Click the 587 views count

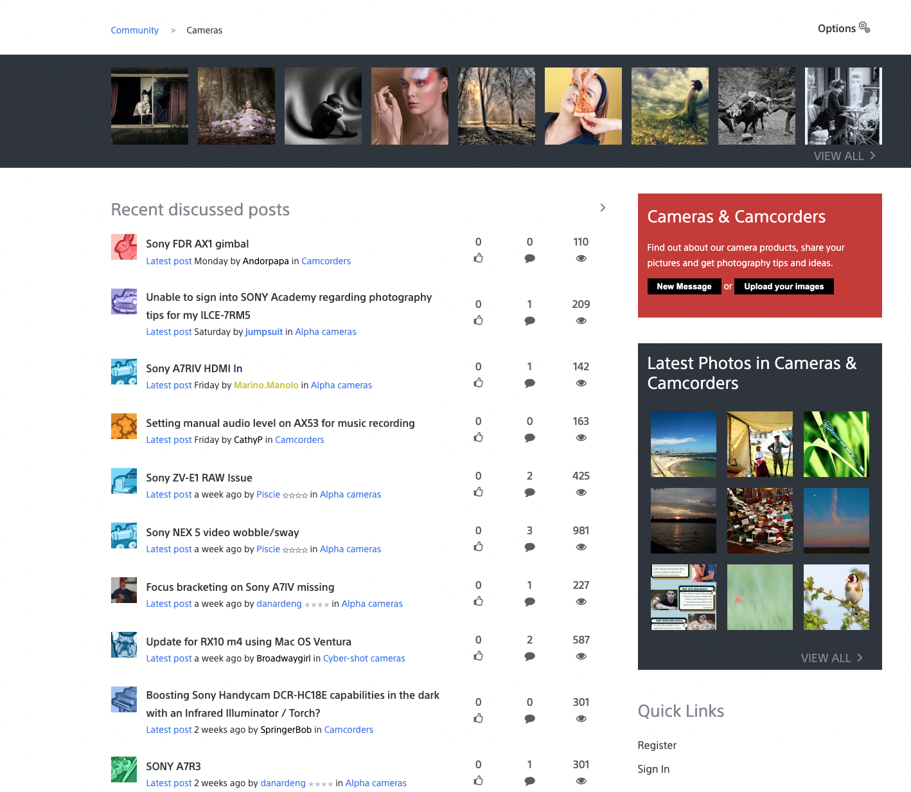[581, 640]
